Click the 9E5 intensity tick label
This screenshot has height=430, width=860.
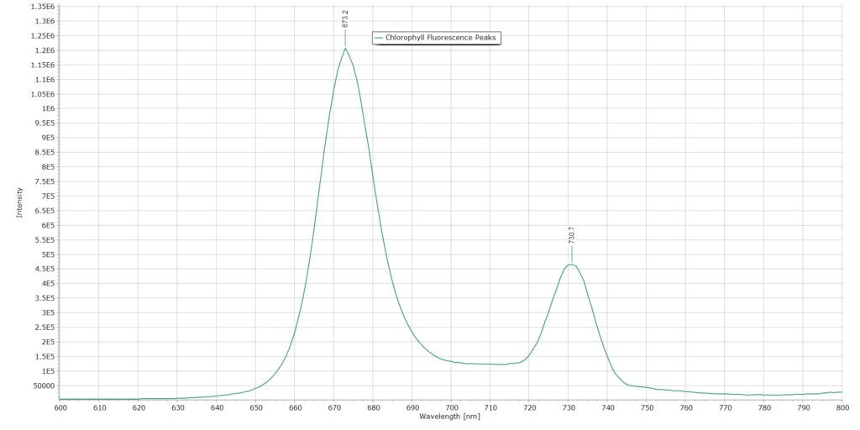(x=47, y=138)
